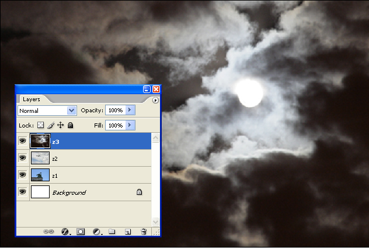
Task: Delete layer with the trash icon
Action: 144,232
